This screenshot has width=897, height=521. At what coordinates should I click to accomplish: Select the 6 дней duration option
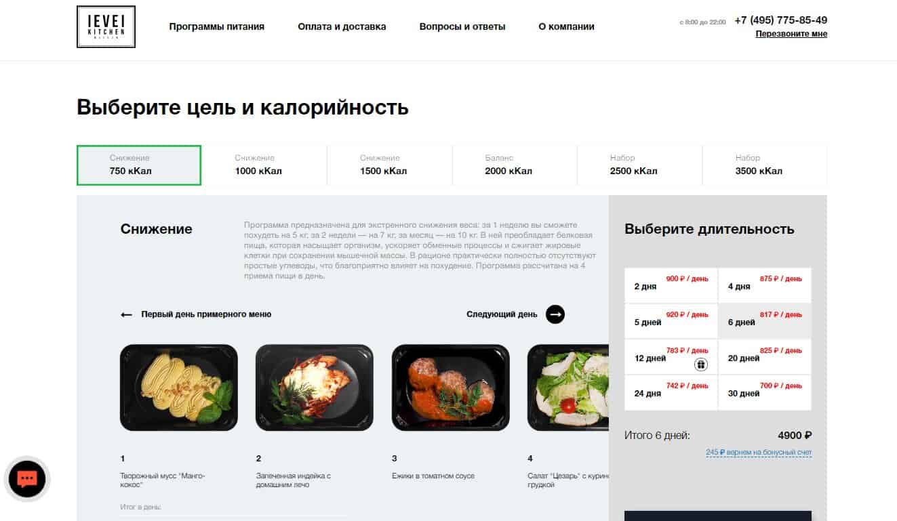765,321
